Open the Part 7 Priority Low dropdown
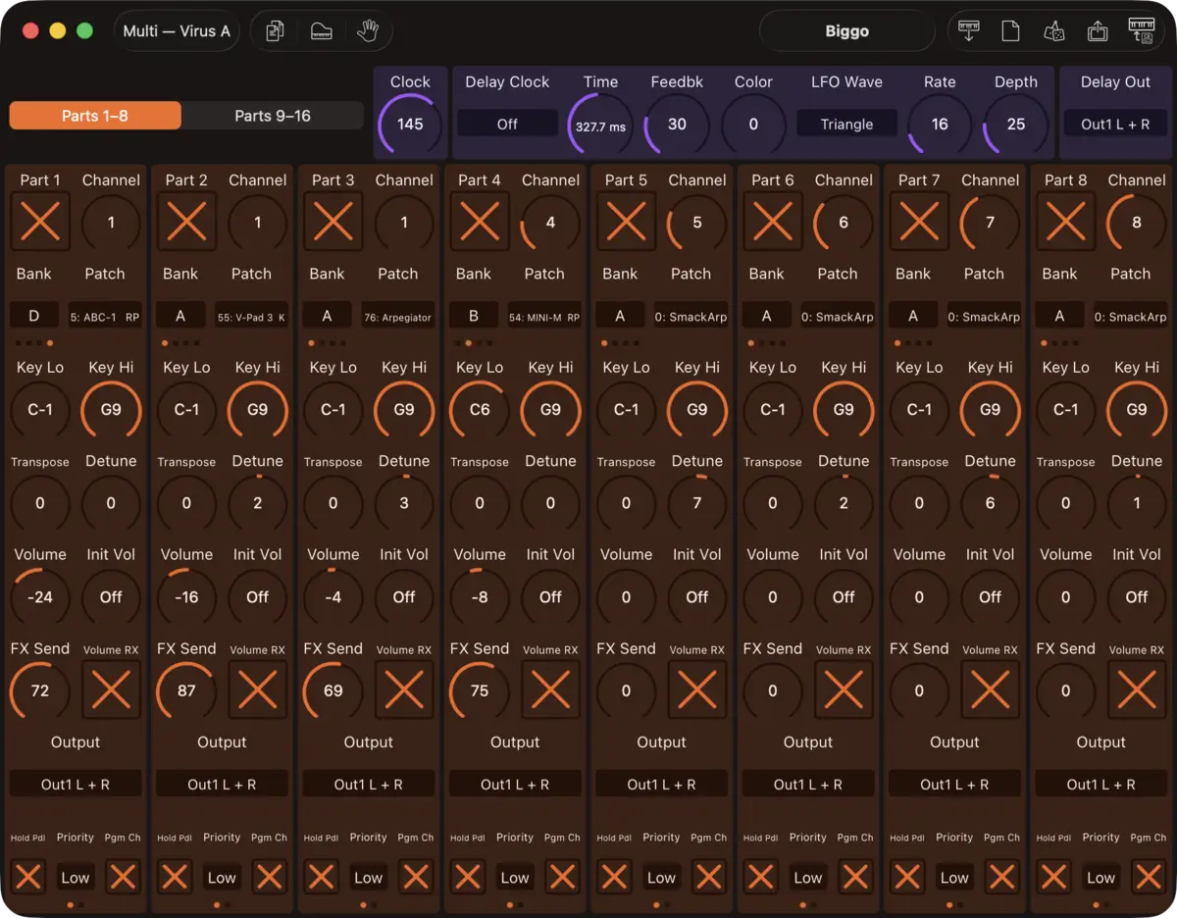 954,877
